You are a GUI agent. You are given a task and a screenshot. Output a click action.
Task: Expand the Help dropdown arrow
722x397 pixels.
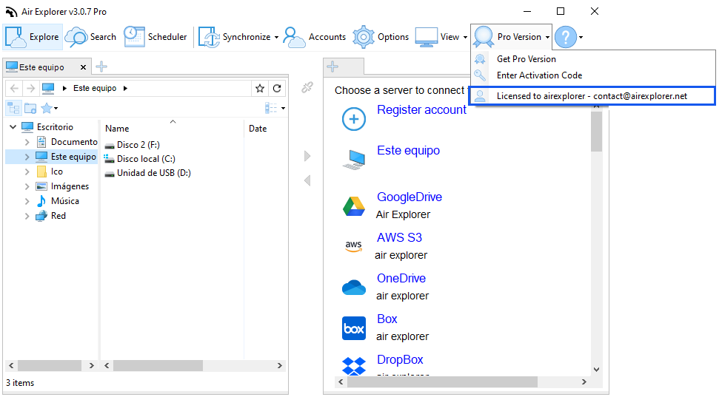(581, 37)
